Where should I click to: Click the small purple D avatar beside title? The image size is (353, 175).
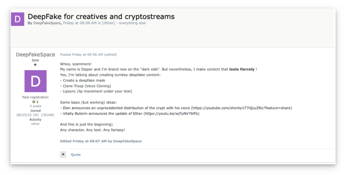[x=17, y=19]
